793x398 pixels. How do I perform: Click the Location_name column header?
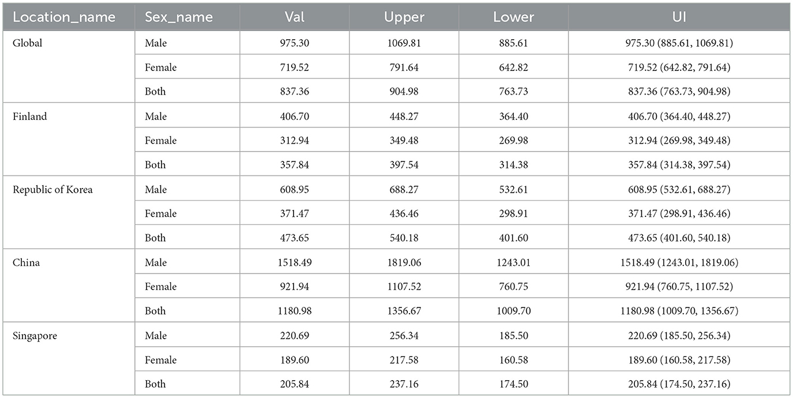tap(64, 17)
